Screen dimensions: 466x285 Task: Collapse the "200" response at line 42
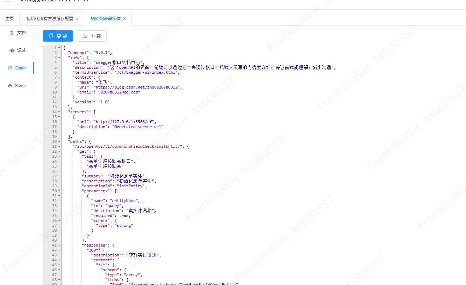(x=59, y=250)
